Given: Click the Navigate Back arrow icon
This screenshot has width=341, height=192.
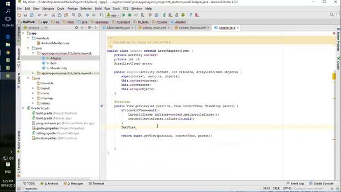Looking at the screenshot, I should tap(87, 15).
